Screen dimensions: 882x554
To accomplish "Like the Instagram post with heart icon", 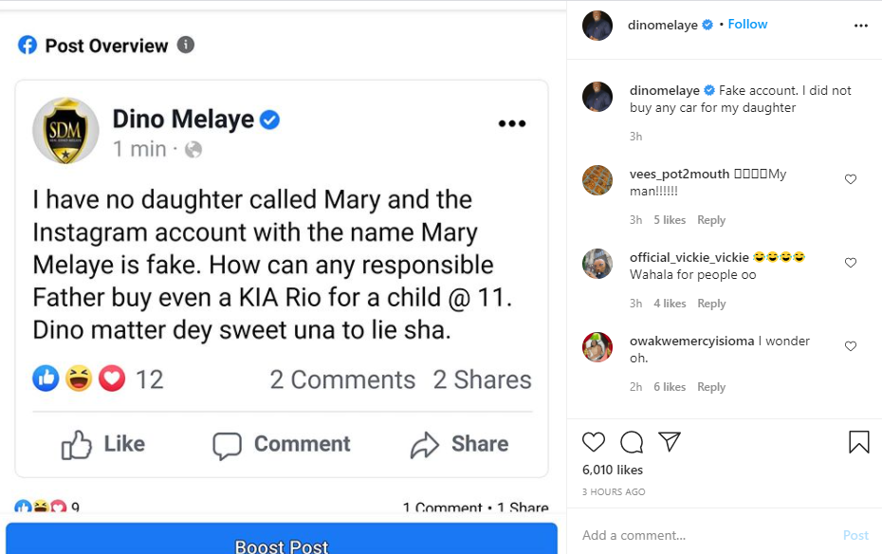I will pyautogui.click(x=594, y=442).
